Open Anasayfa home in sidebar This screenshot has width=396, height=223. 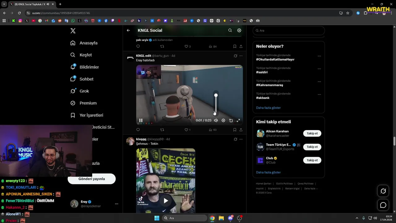(x=84, y=43)
